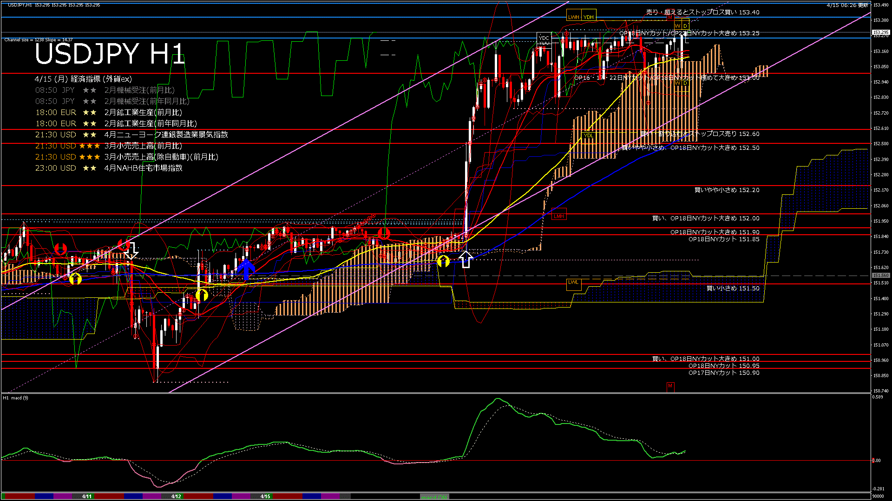Click the 21:30 USD ニューヨーク連銀製造業景気指数 row

(x=131, y=135)
